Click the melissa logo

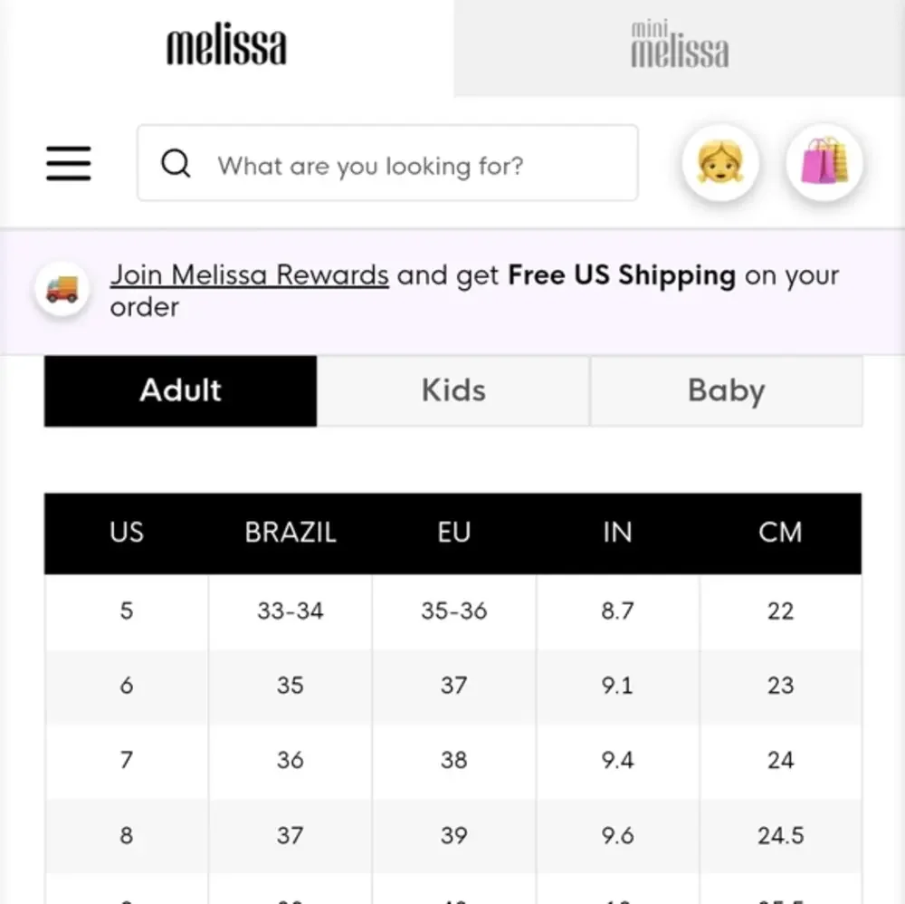pos(226,44)
